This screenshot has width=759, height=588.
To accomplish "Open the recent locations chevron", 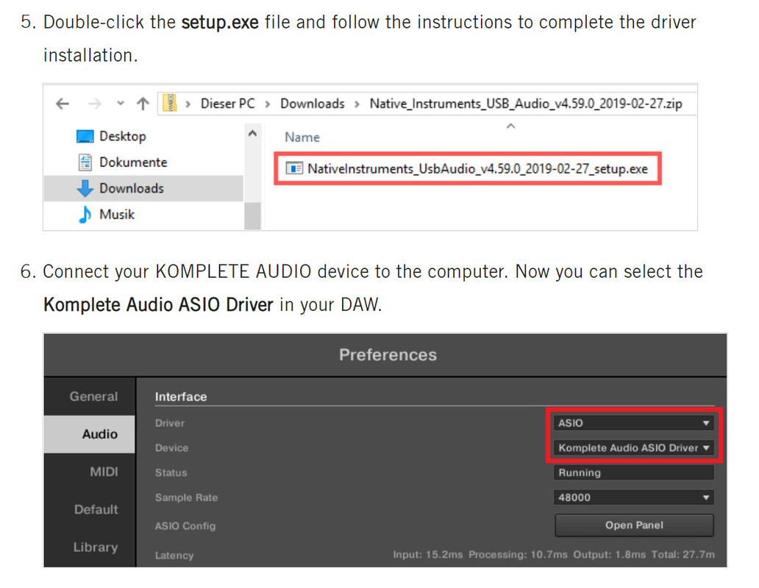I will 121,103.
